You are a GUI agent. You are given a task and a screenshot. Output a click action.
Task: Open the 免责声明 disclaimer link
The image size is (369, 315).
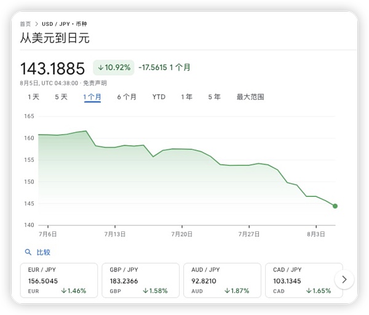pyautogui.click(x=95, y=83)
